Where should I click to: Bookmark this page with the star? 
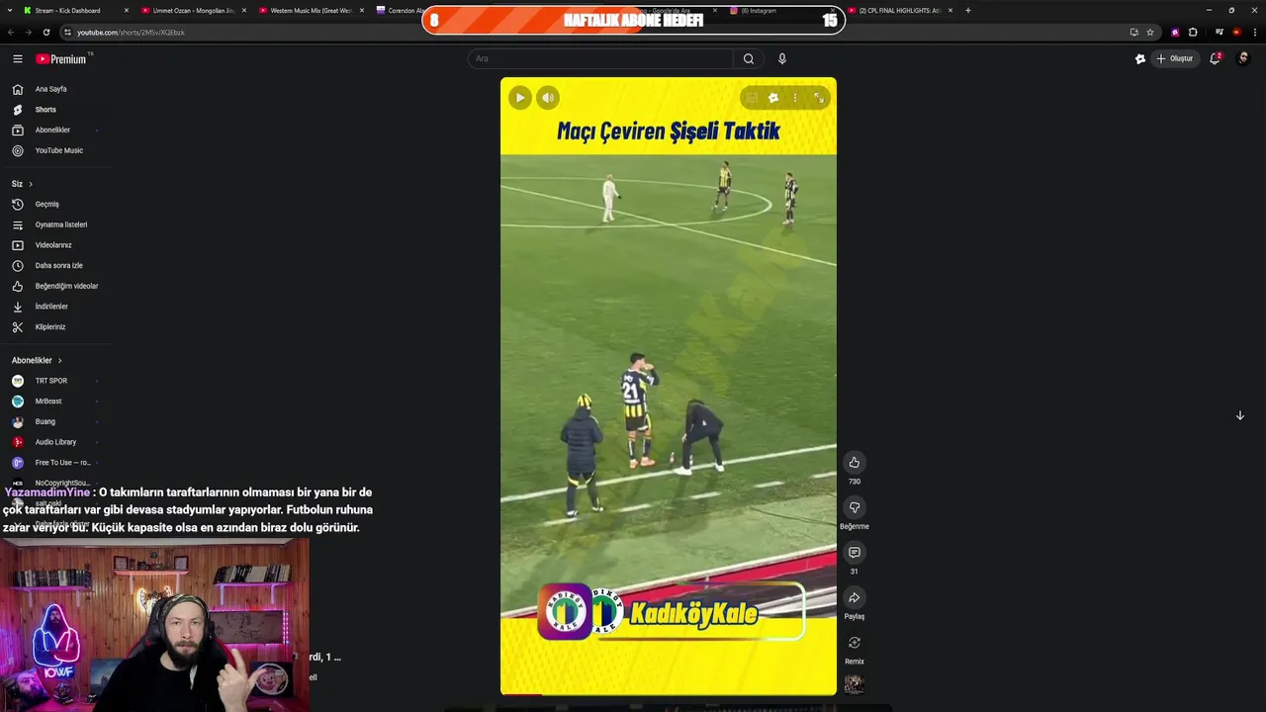[1149, 32]
